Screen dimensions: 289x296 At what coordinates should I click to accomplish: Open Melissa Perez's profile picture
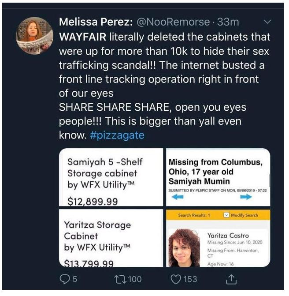[34, 36]
